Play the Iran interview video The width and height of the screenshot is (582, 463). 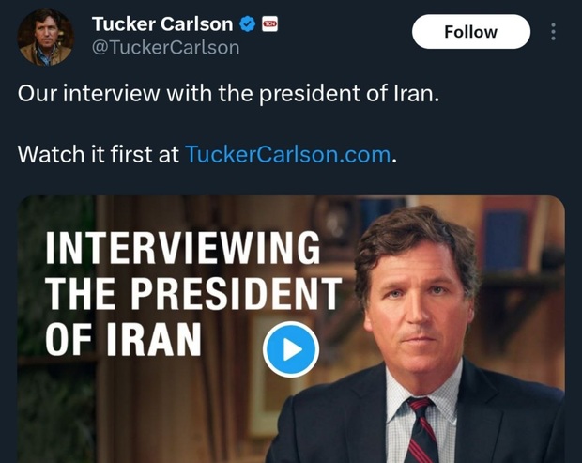(x=291, y=349)
